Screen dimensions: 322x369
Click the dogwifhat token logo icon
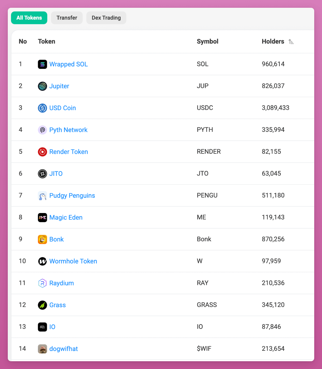42,349
